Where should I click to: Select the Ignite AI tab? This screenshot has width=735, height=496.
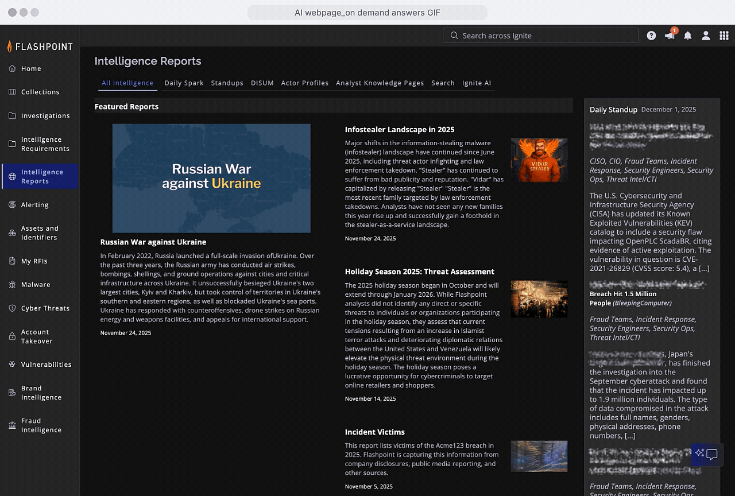click(476, 83)
